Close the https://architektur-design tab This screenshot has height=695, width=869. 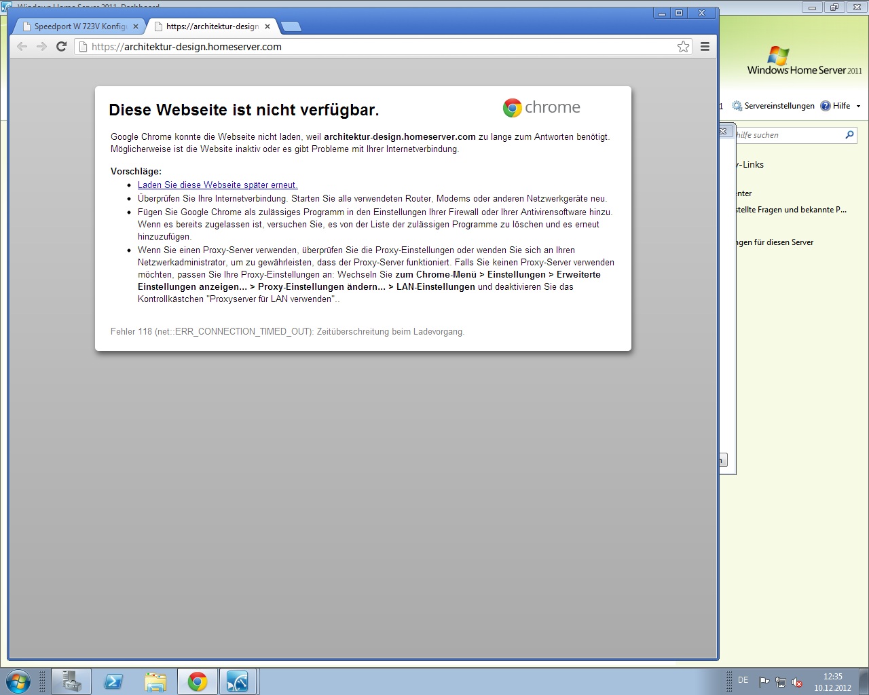point(267,26)
